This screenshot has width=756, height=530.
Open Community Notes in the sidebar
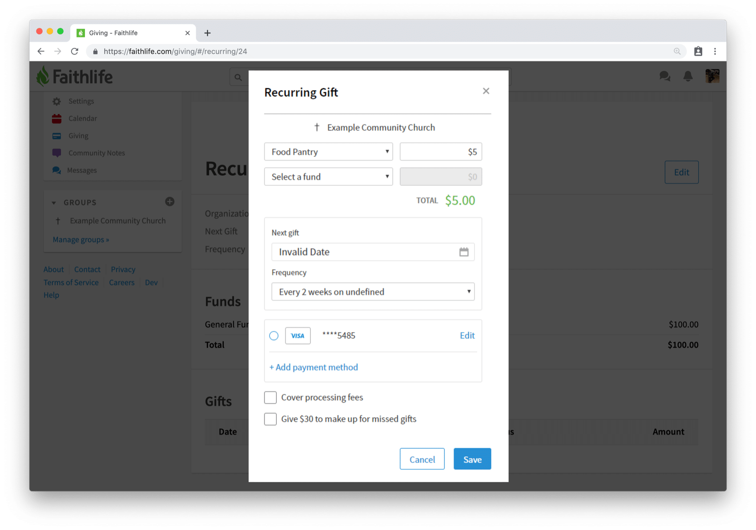click(x=97, y=153)
